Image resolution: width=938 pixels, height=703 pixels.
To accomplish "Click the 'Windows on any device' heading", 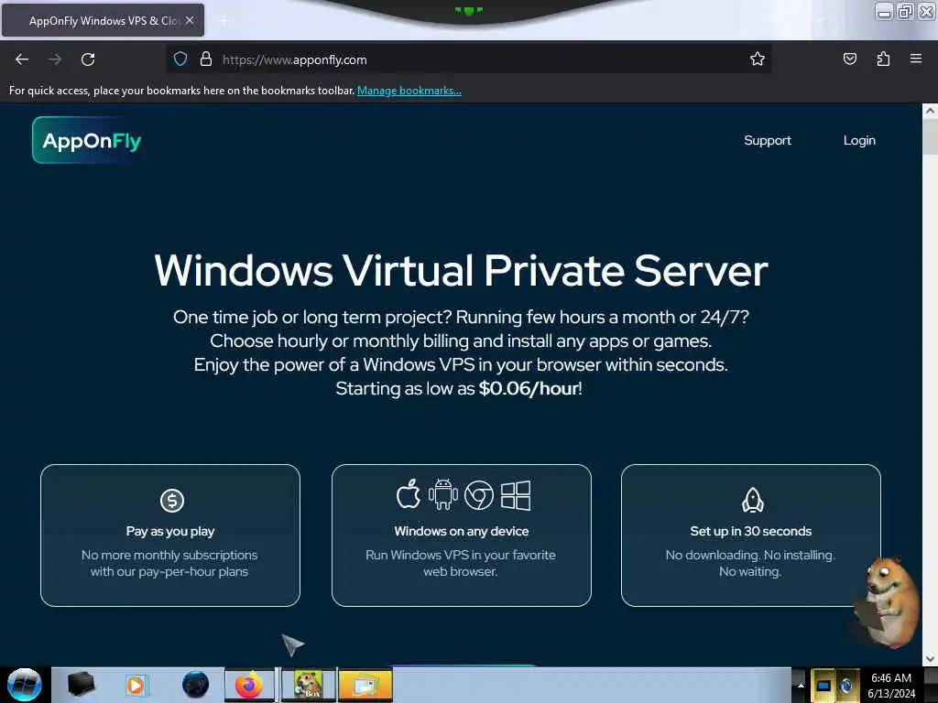I will click(x=462, y=531).
